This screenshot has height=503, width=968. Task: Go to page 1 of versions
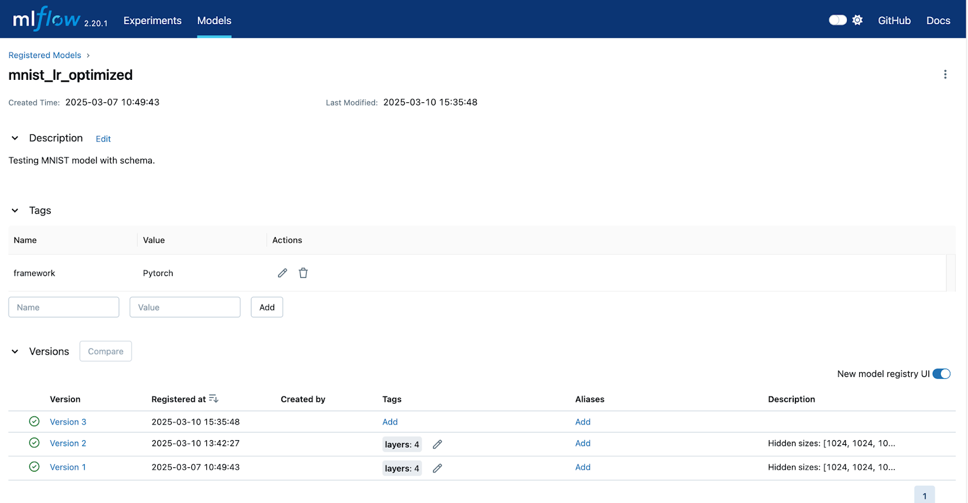tap(924, 495)
